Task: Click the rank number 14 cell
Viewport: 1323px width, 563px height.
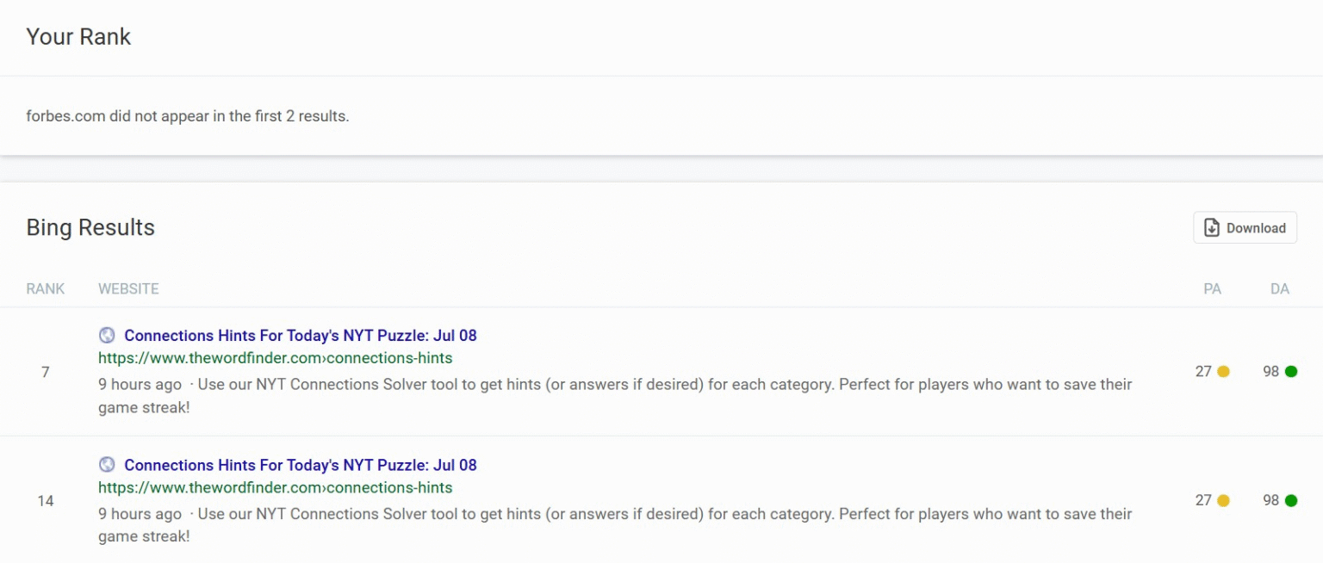Action: (46, 501)
